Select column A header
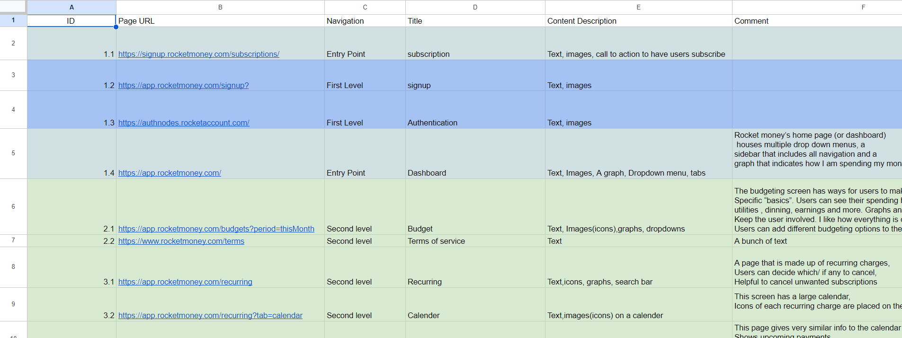 point(71,7)
